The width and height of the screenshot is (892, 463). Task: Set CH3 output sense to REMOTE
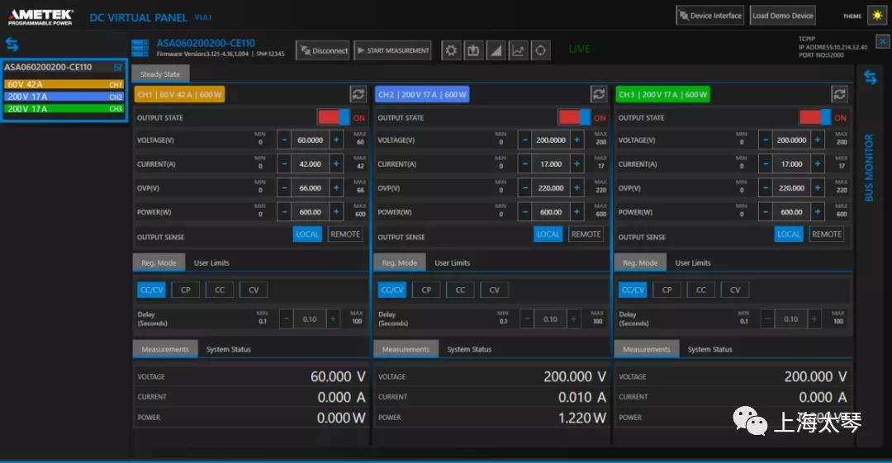pyautogui.click(x=827, y=234)
